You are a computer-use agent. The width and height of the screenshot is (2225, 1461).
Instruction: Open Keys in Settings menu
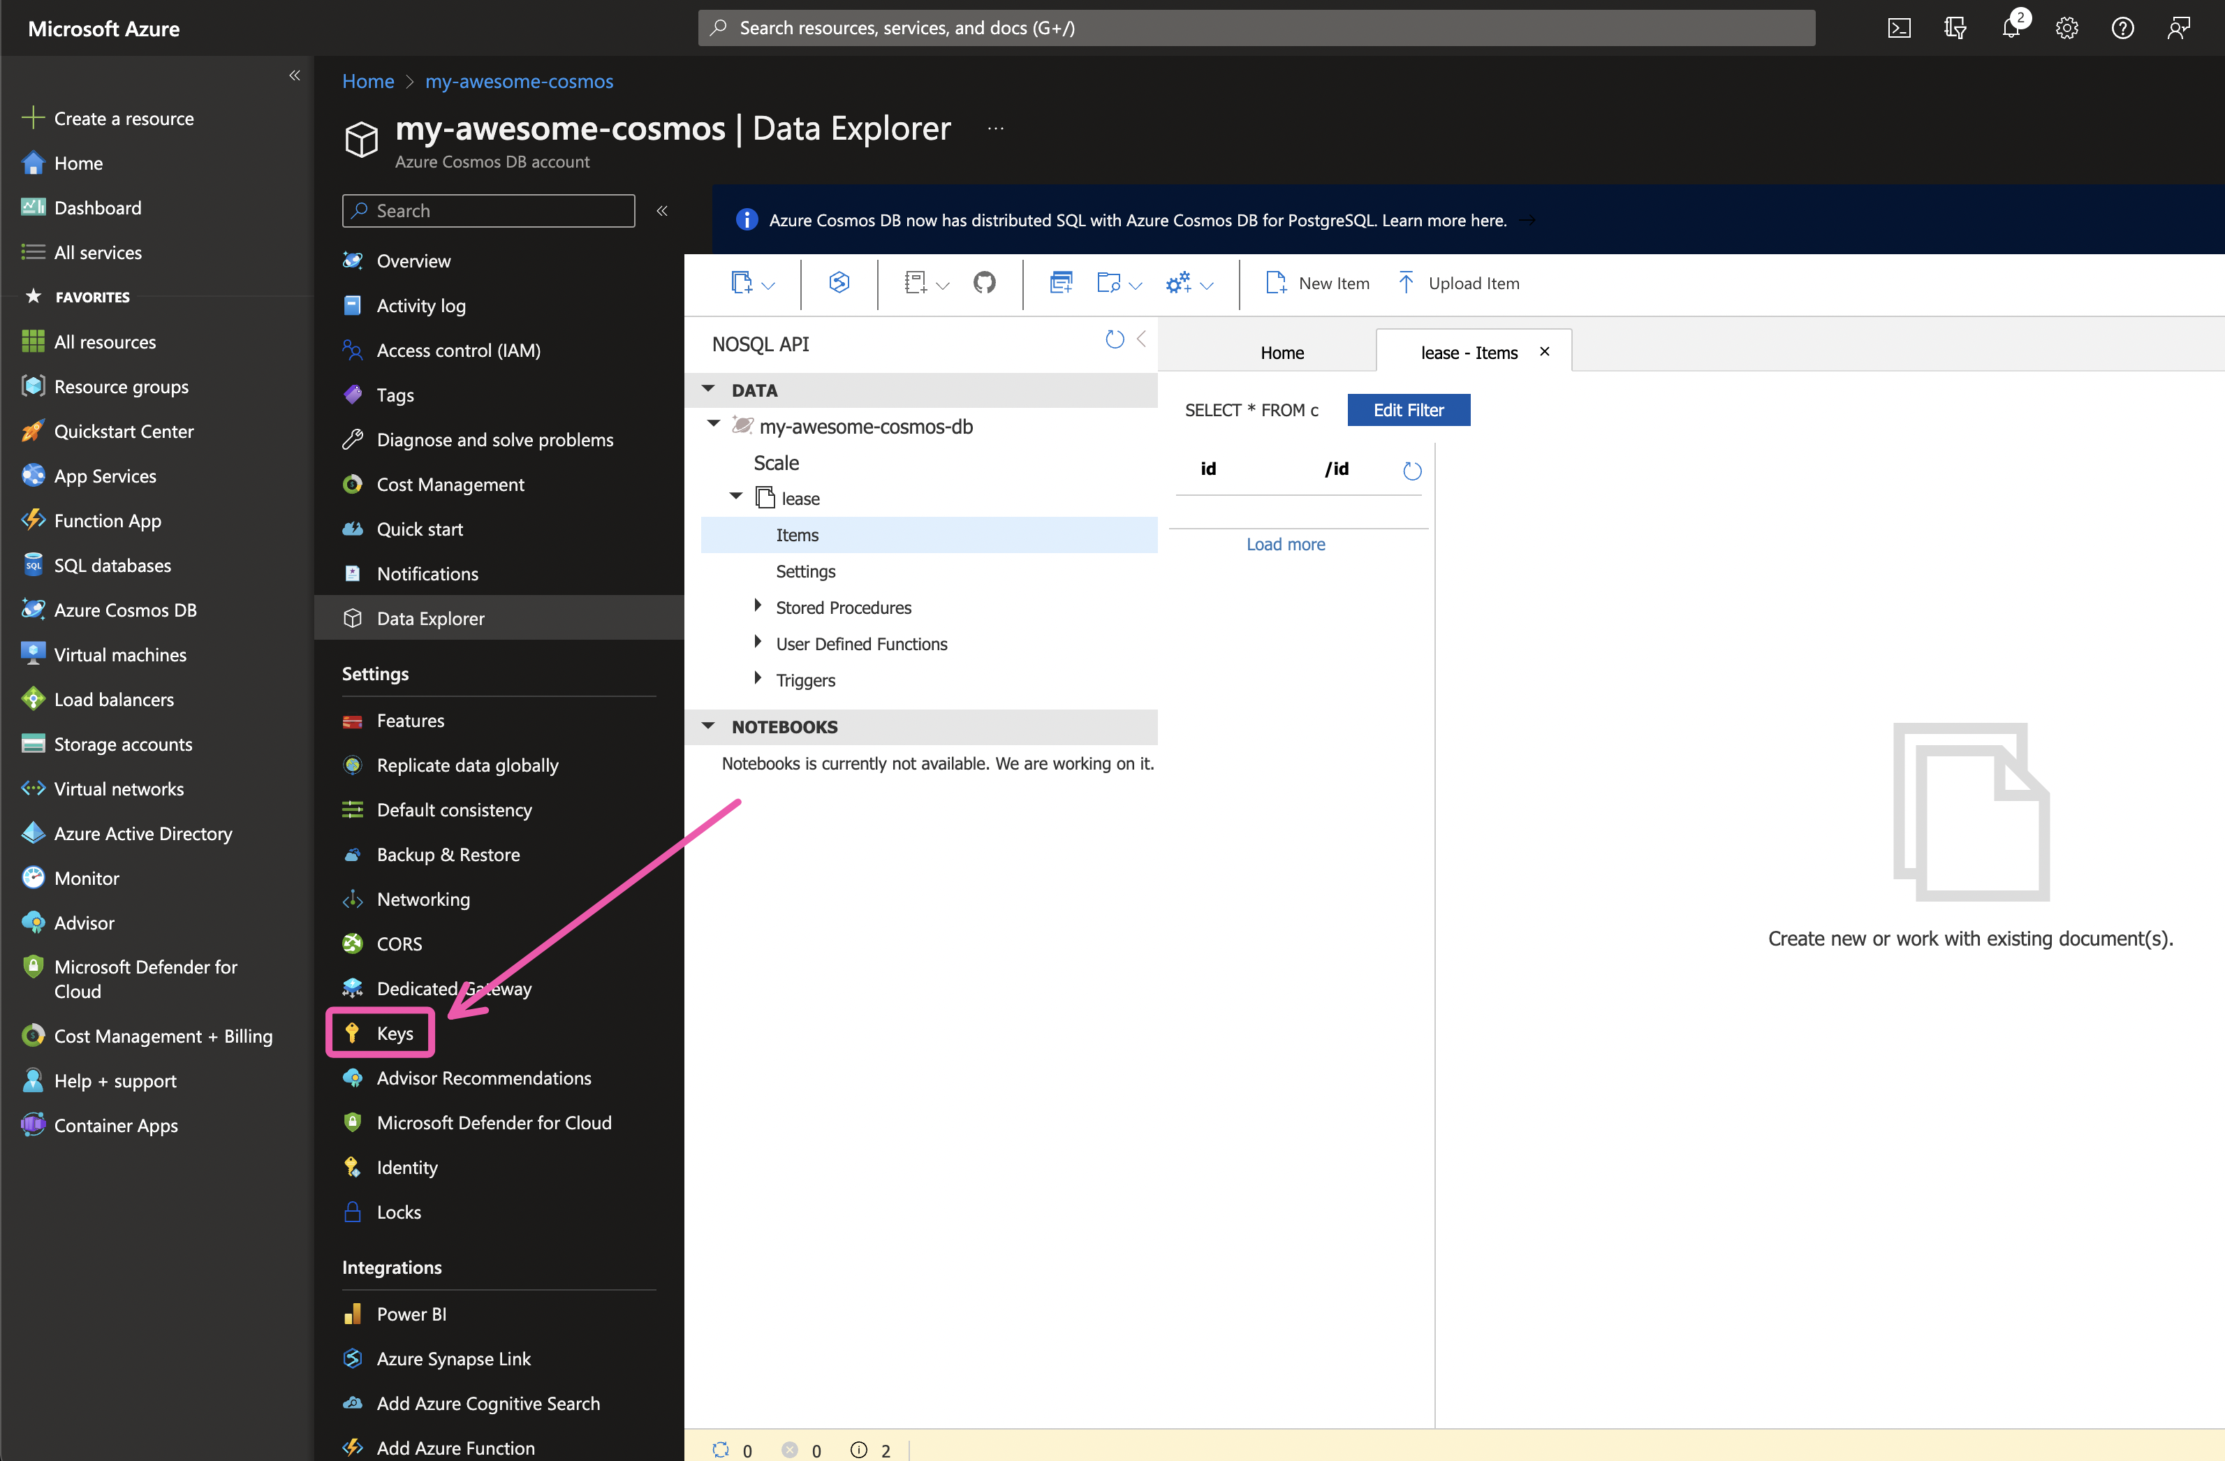(x=394, y=1033)
